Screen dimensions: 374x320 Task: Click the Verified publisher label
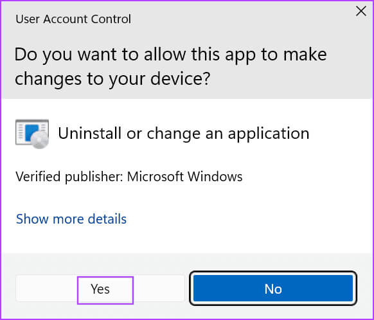pos(69,177)
